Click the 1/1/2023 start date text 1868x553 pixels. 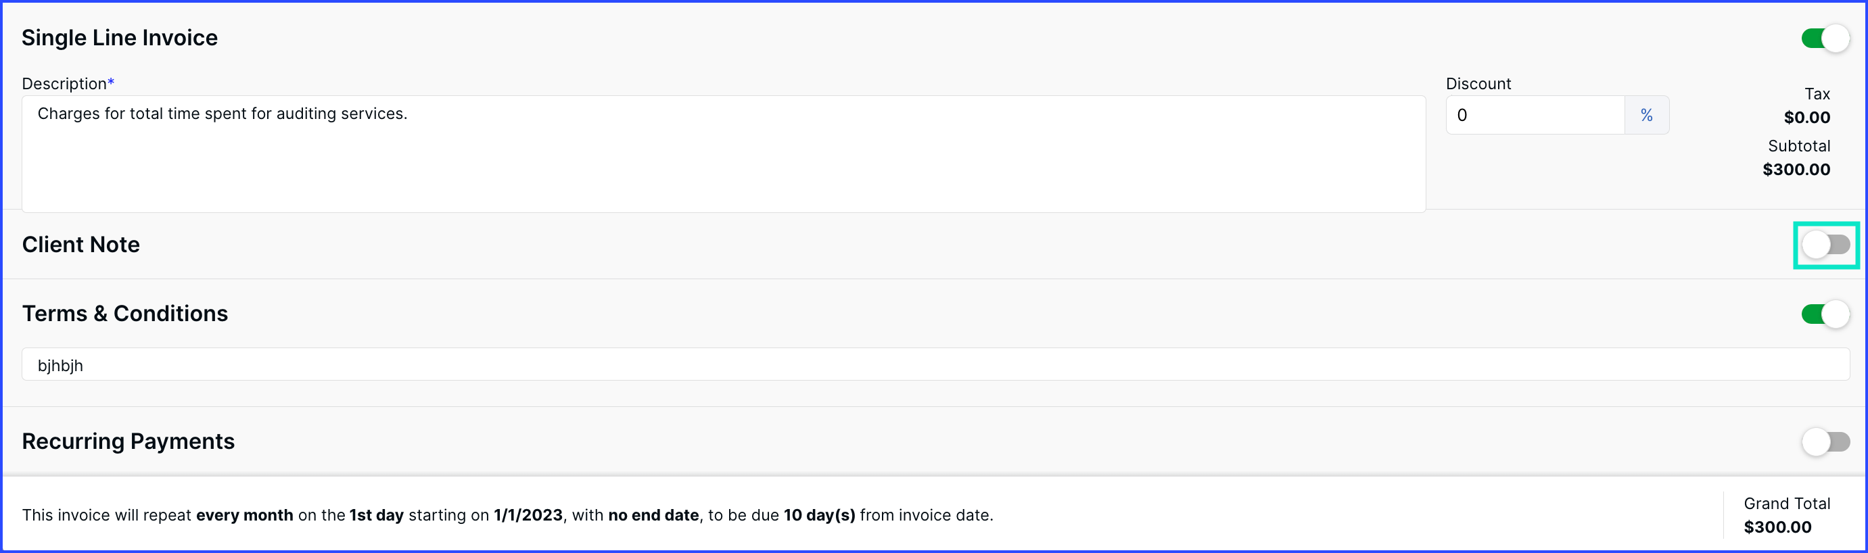pos(528,515)
